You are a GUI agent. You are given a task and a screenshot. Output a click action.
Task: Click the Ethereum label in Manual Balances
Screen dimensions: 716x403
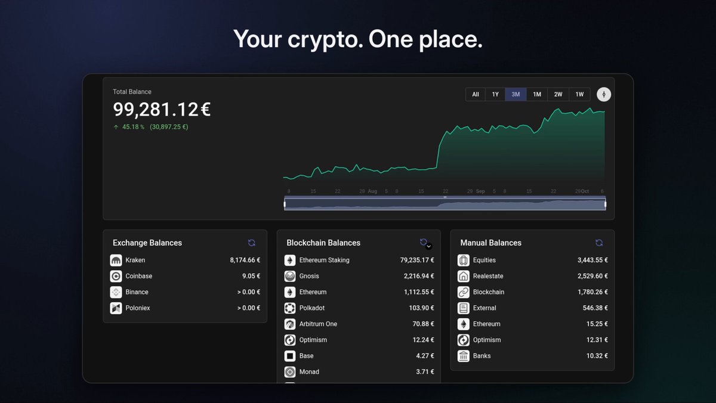(x=487, y=324)
